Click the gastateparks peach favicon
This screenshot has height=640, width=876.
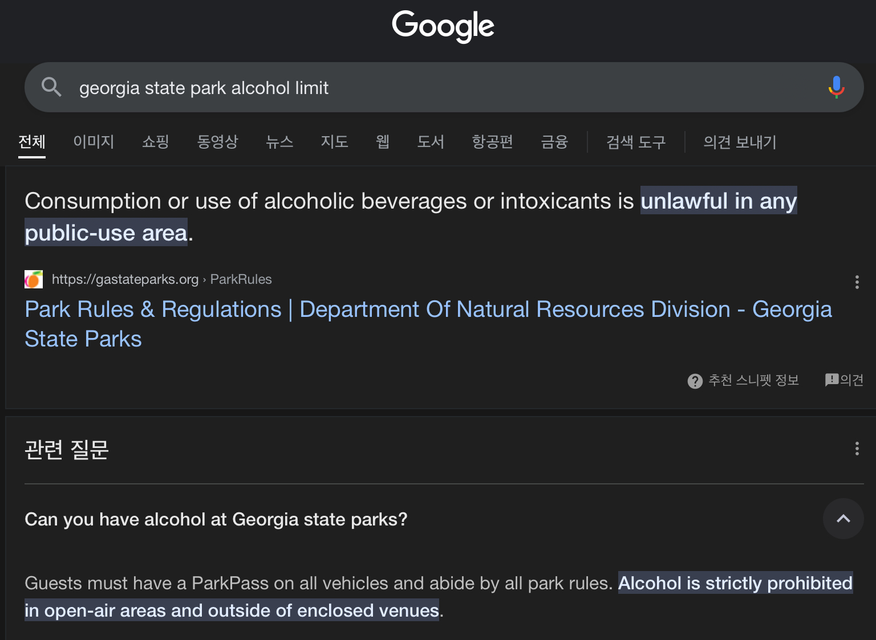click(x=34, y=279)
